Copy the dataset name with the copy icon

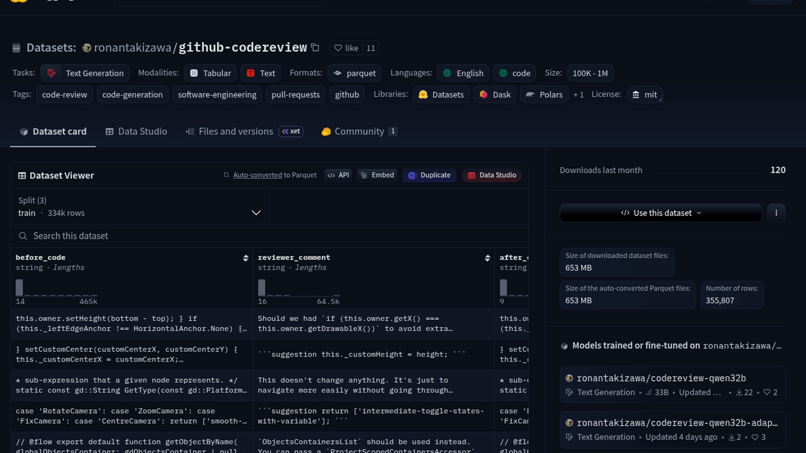point(315,48)
